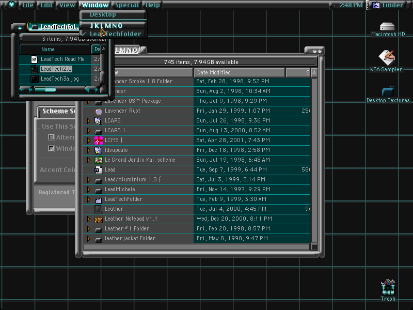Expand the LCMS ƒ disclosure triangle
413x310 pixels.
(x=89, y=140)
